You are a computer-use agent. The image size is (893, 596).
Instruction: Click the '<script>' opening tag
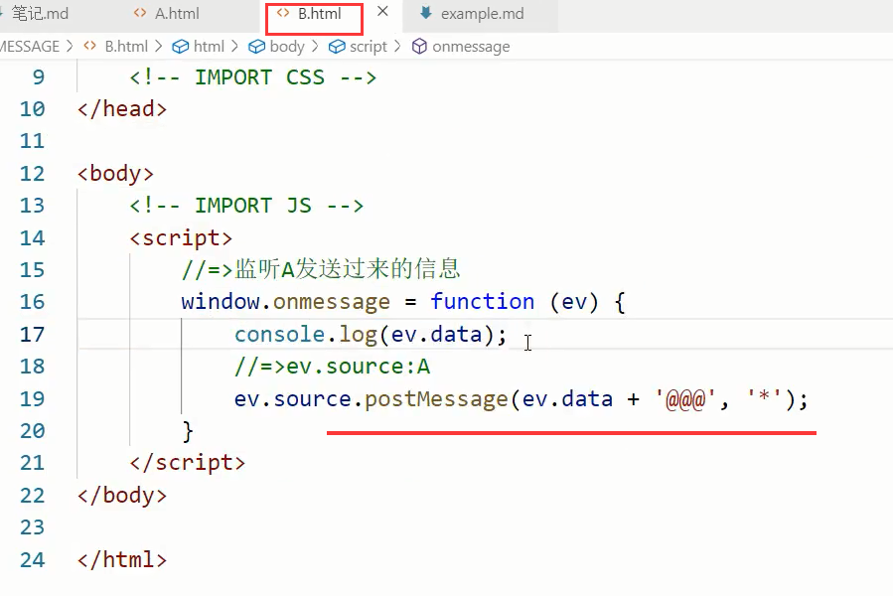click(x=181, y=237)
